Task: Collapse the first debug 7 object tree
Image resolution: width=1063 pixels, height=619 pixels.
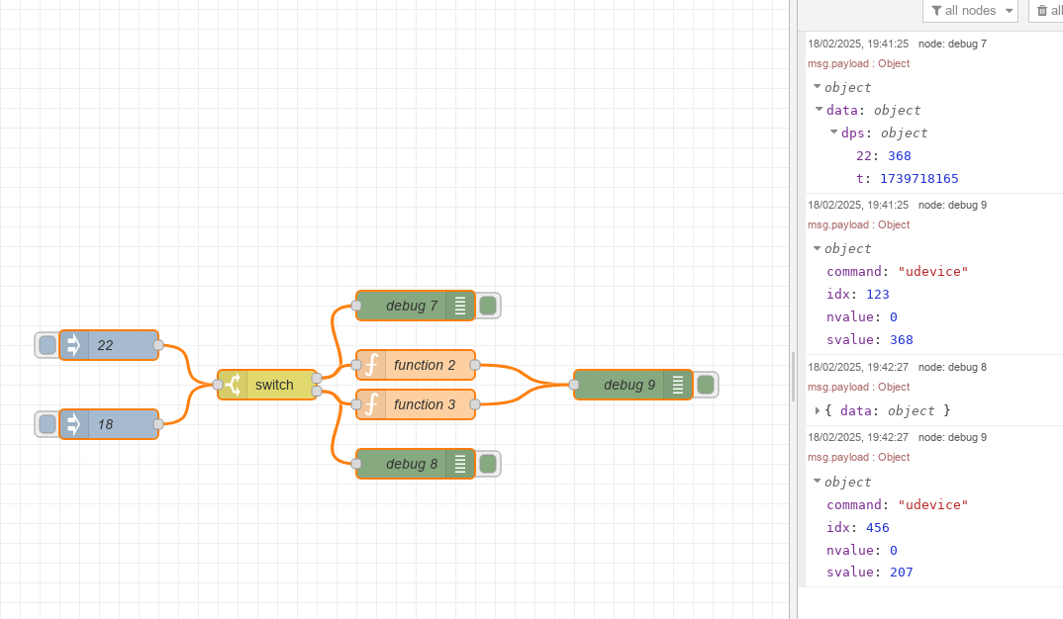Action: pyautogui.click(x=817, y=87)
